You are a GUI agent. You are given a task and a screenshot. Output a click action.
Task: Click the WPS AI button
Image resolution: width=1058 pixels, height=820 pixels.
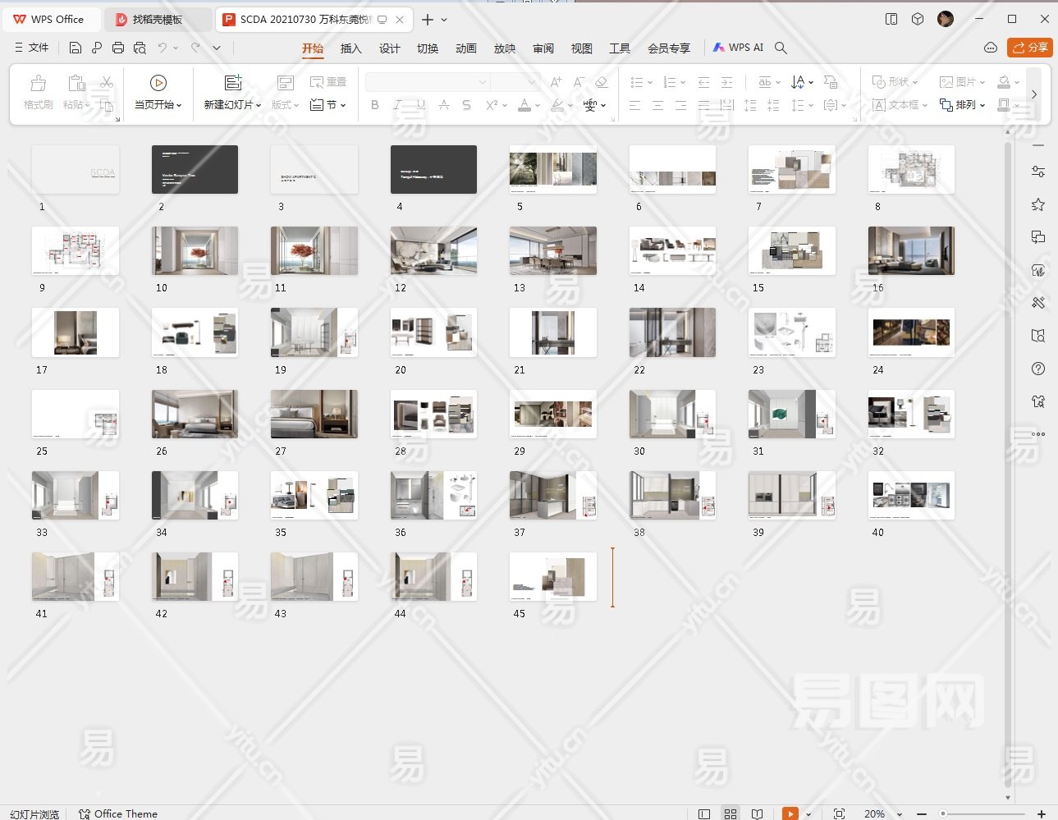pos(738,48)
